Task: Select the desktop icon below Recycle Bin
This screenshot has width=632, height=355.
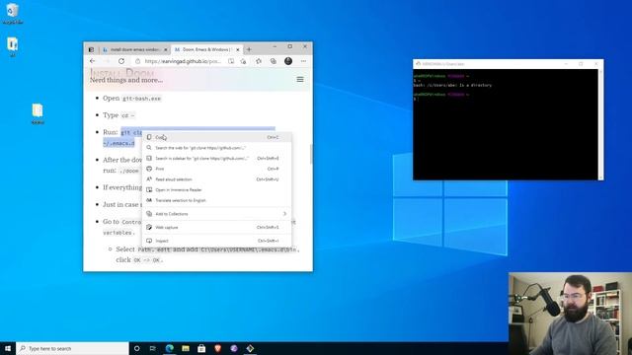Action: pos(13,46)
